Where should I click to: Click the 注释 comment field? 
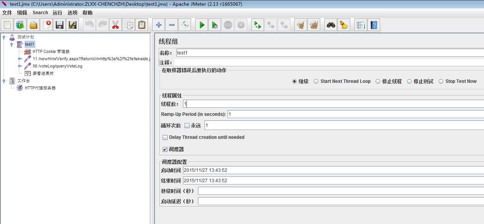click(330, 63)
